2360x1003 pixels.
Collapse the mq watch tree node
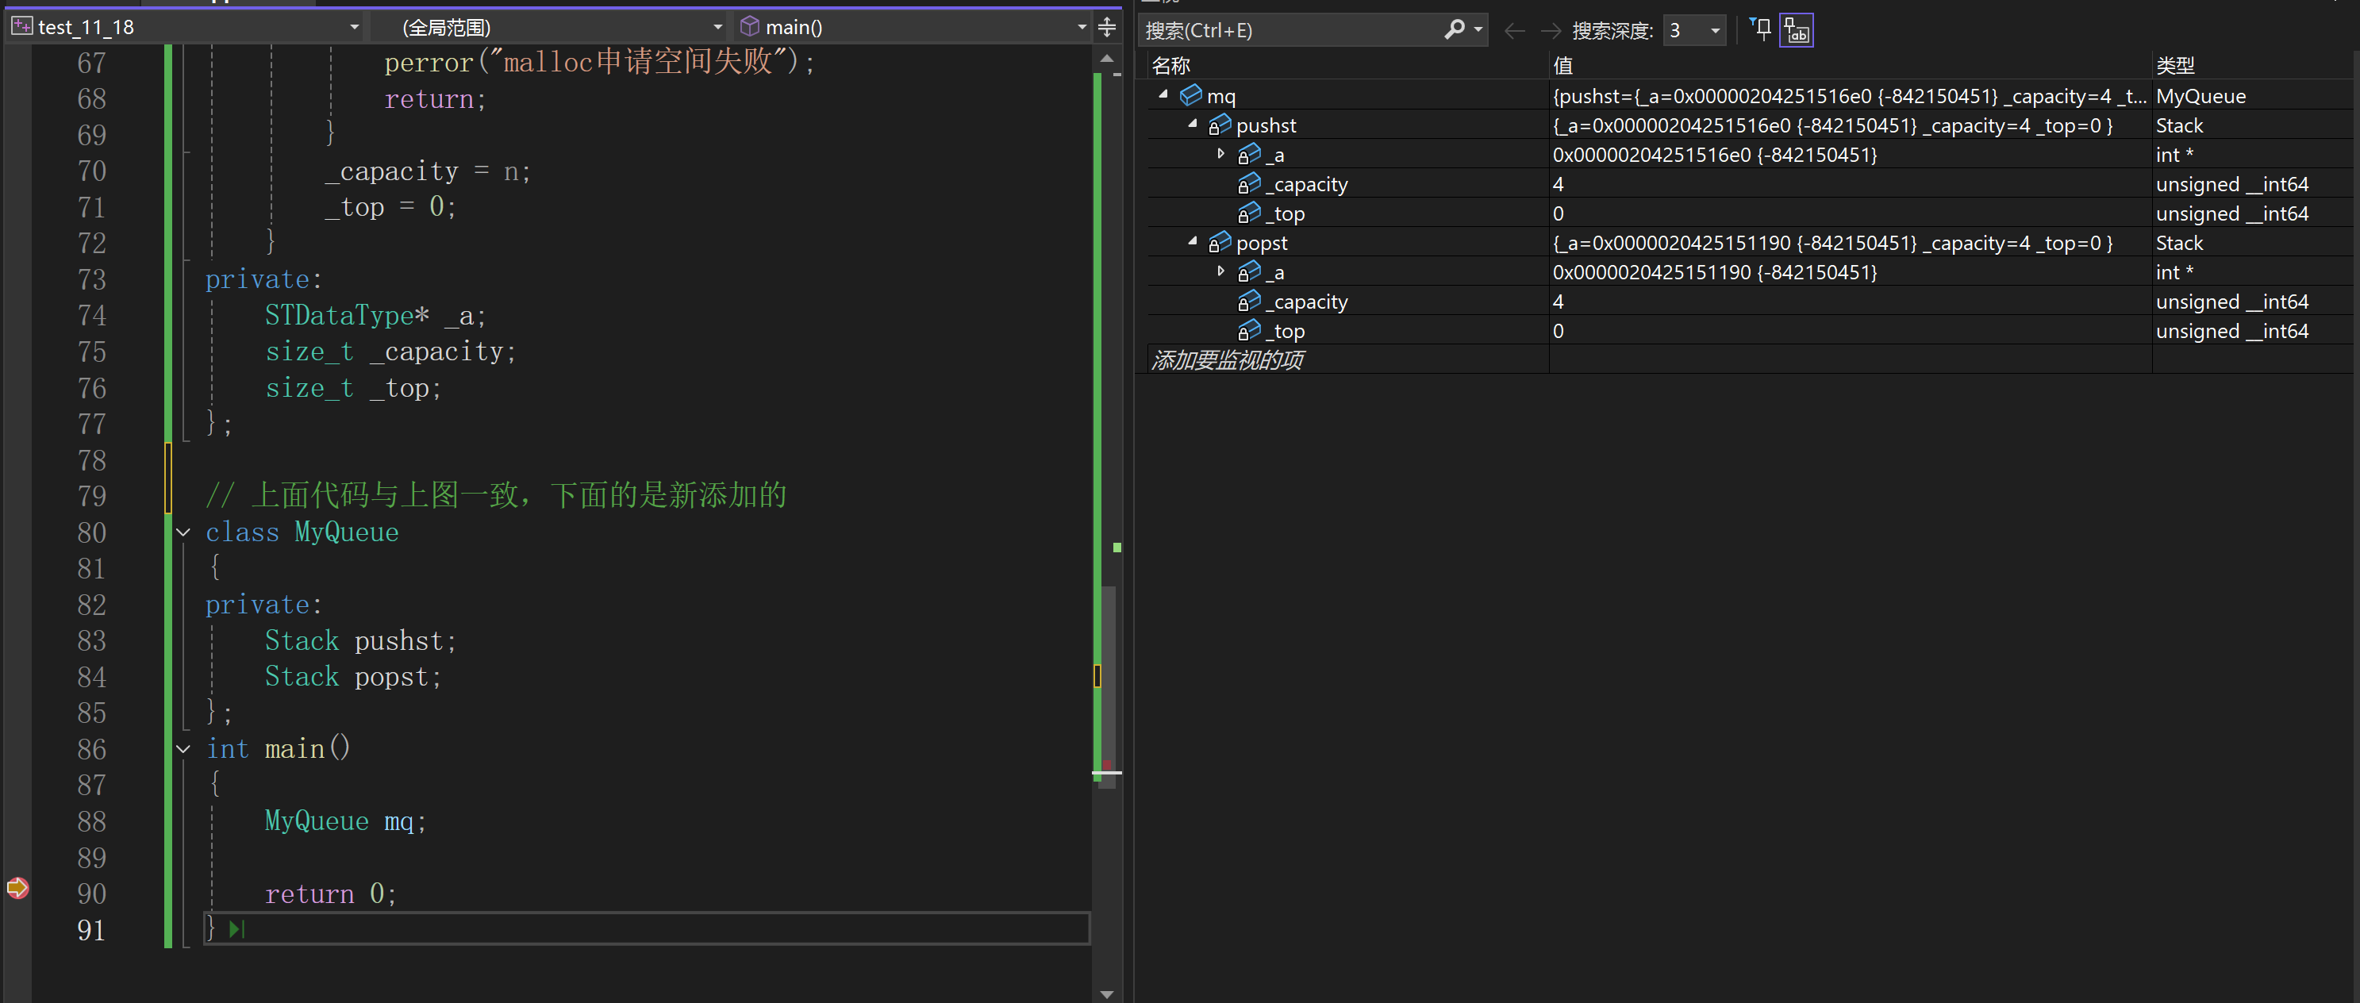1163,94
